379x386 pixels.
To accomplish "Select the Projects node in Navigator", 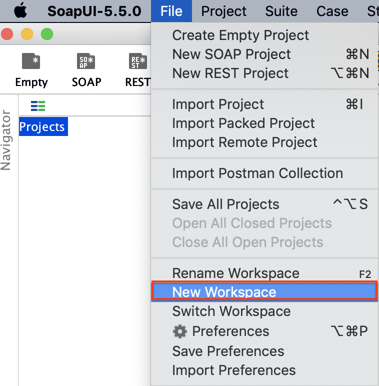I will 43,127.
